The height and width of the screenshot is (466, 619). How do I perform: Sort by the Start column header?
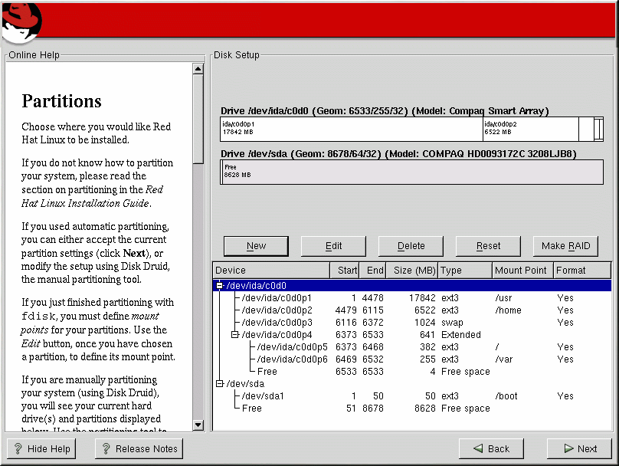[x=345, y=270]
